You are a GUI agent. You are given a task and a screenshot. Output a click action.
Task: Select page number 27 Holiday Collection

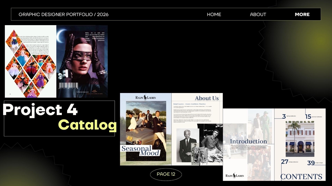(x=285, y=162)
